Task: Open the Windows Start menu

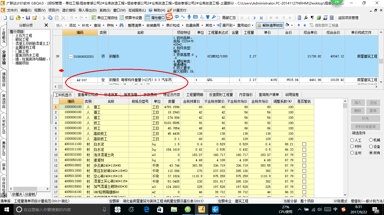Action: pyautogui.click(x=6, y=209)
